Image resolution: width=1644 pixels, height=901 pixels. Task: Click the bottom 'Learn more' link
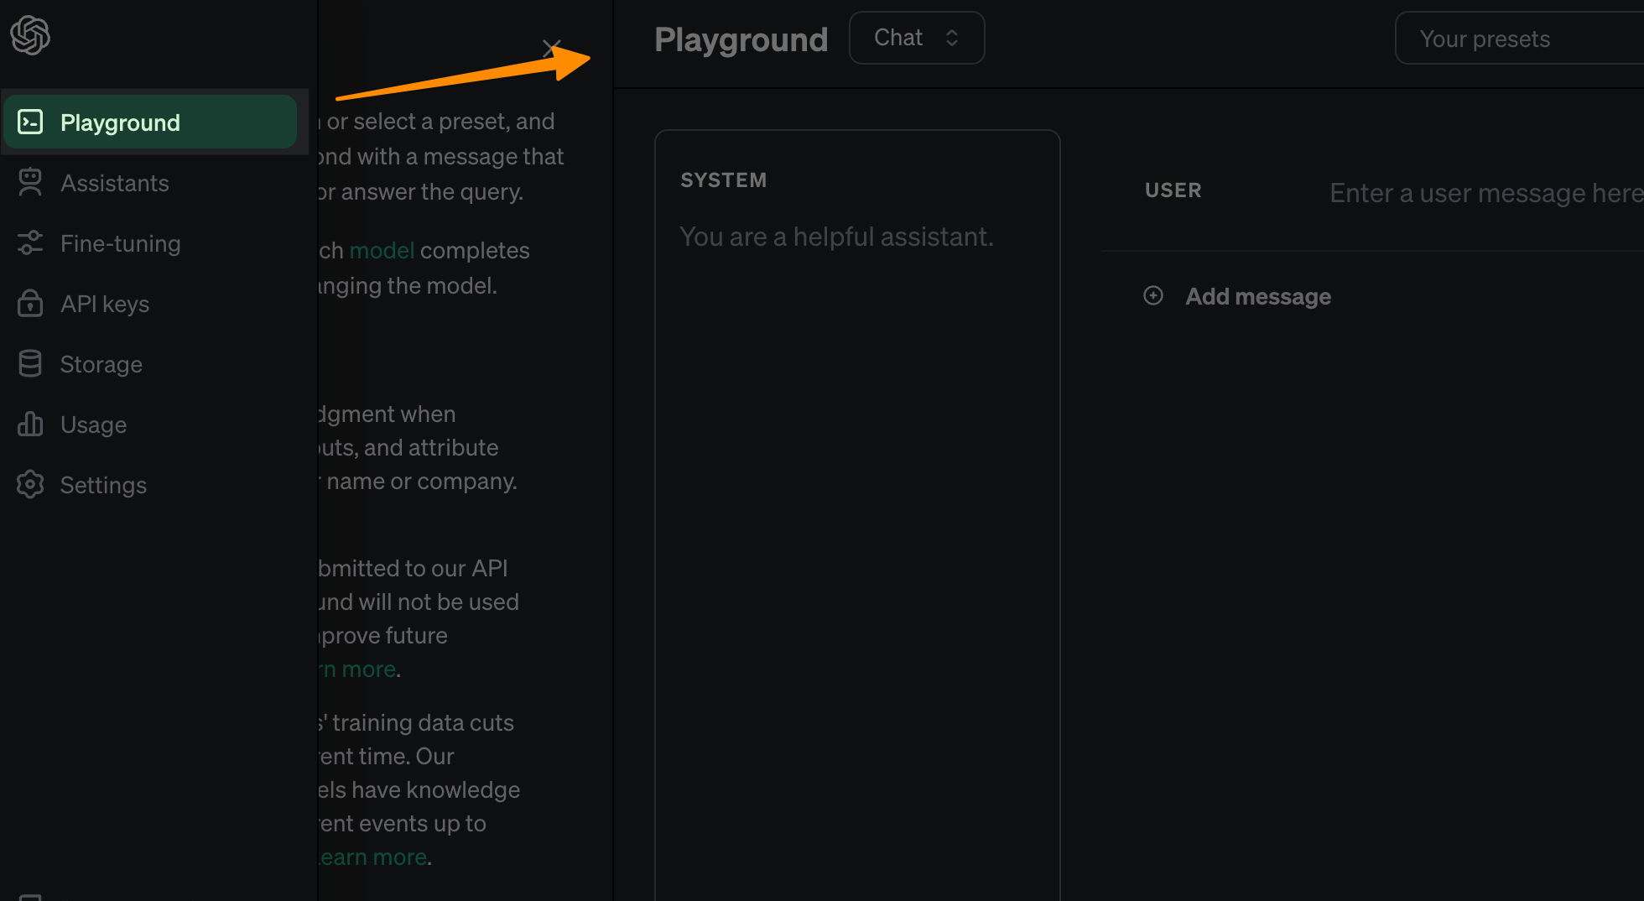tap(374, 857)
